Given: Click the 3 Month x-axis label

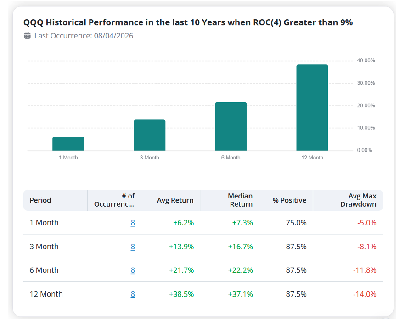Looking at the screenshot, I should [150, 158].
